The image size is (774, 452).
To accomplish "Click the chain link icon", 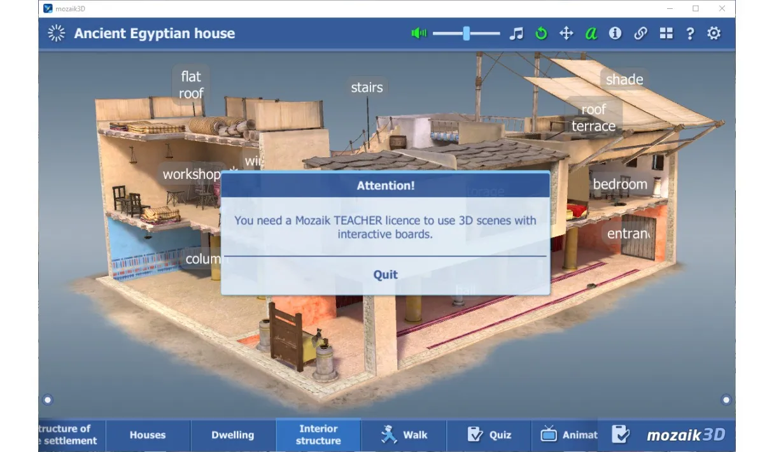I will point(640,34).
